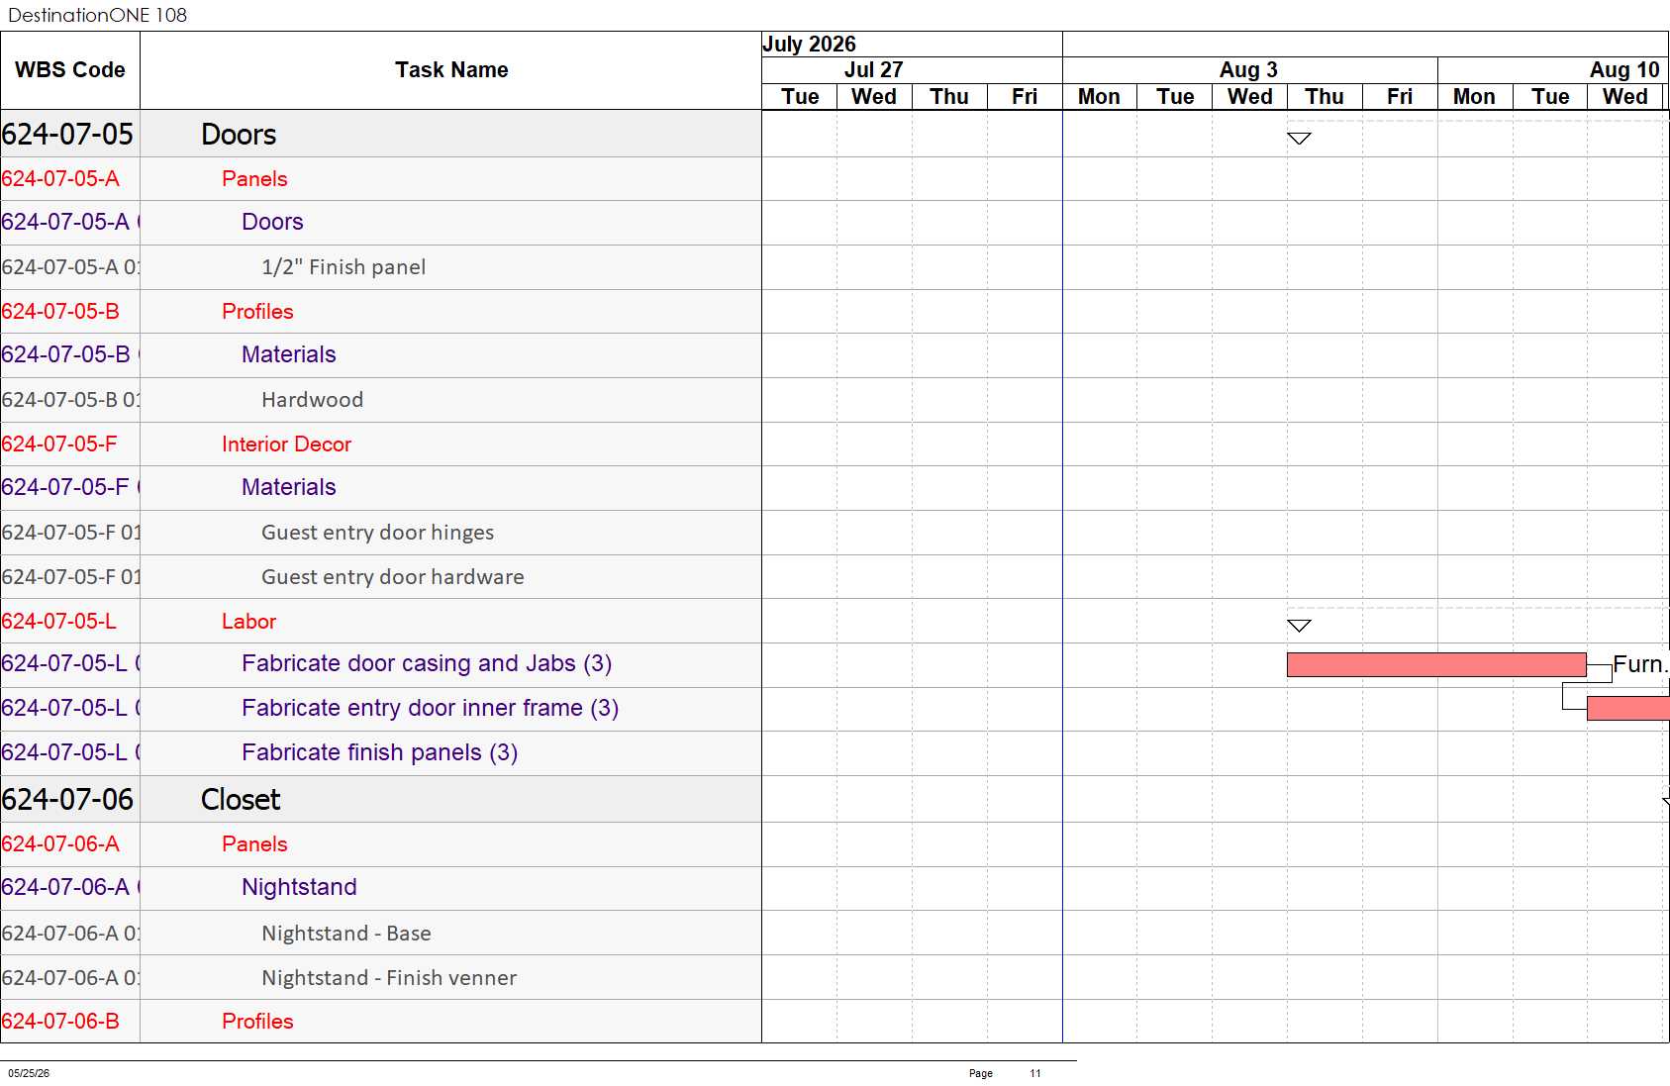Select the Interior Decor row
Image resolution: width=1670 pixels, height=1086 pixels.
click(381, 444)
